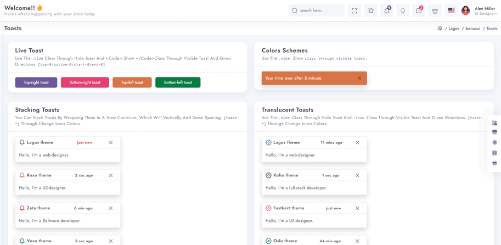Click the search magnifier icon
The image size is (501, 245).
pos(295,10)
